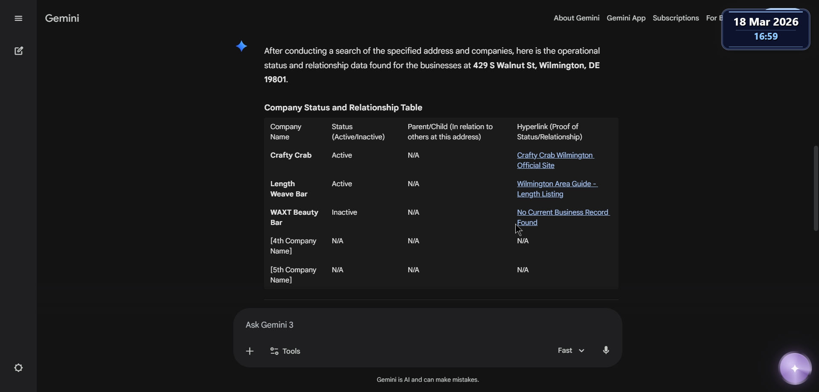Click the blue Gemini spark icon
The width and height of the screenshot is (819, 392).
tap(241, 46)
